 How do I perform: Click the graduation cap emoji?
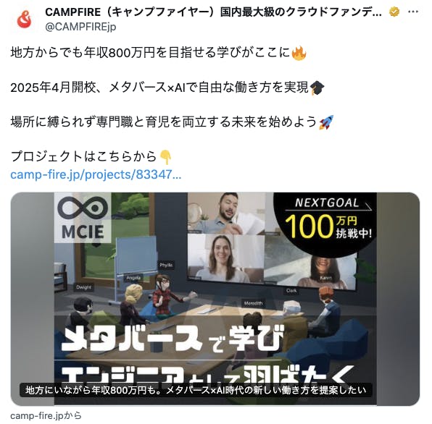click(317, 88)
